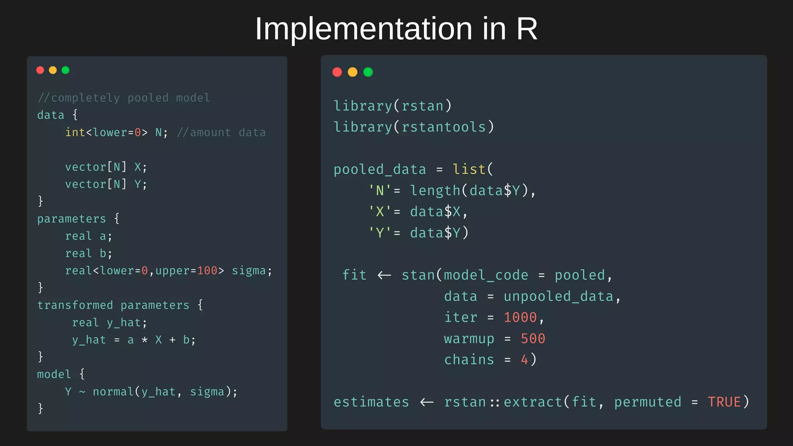Click the red close dot in the right code window
This screenshot has height=446, width=793.
click(337, 72)
